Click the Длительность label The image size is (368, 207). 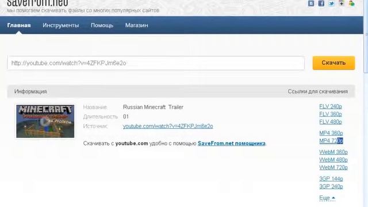(x=101, y=117)
